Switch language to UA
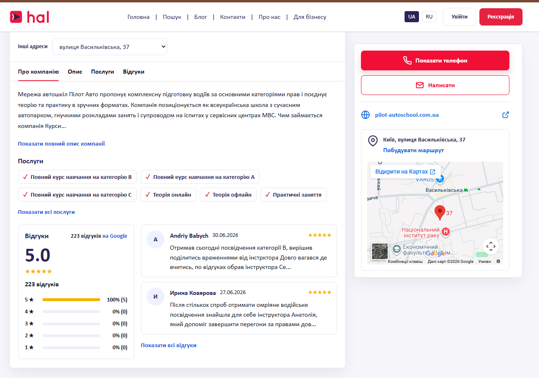 412,17
